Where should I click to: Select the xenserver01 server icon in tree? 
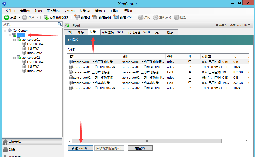coord(19,39)
